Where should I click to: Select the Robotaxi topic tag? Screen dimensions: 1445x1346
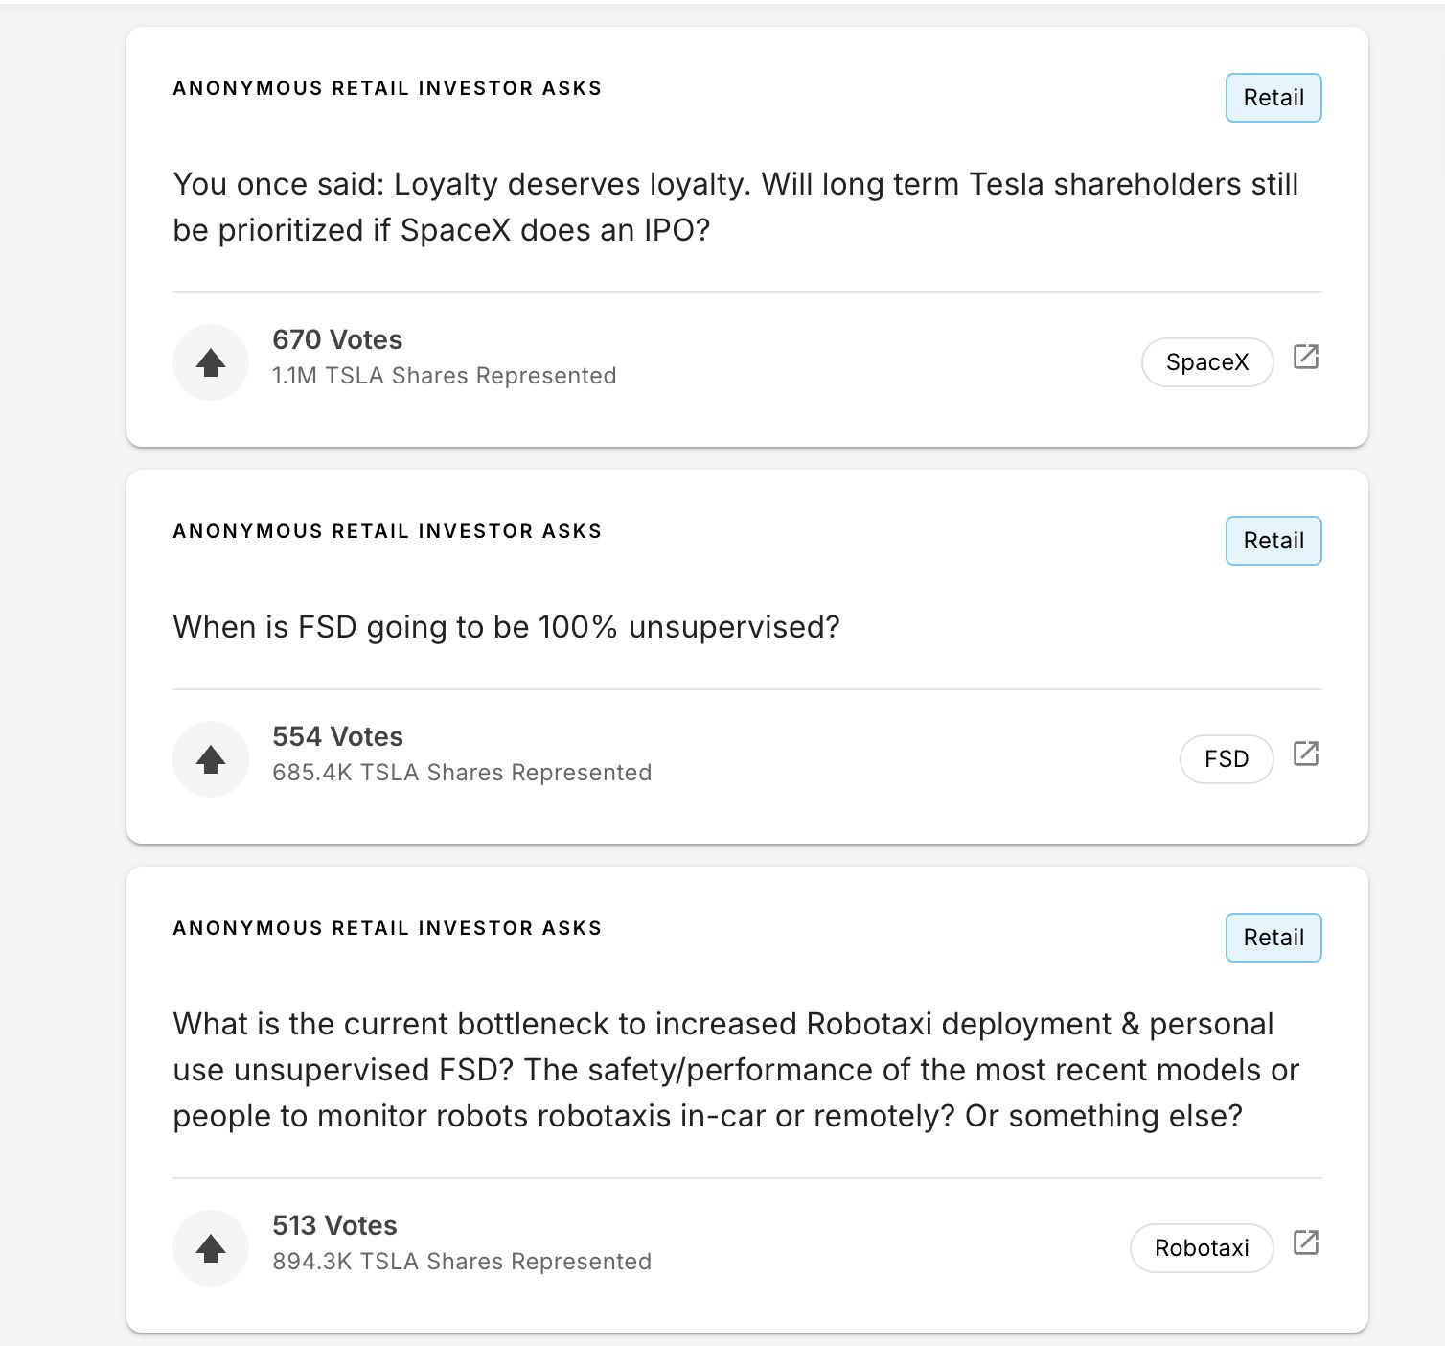pos(1202,1248)
